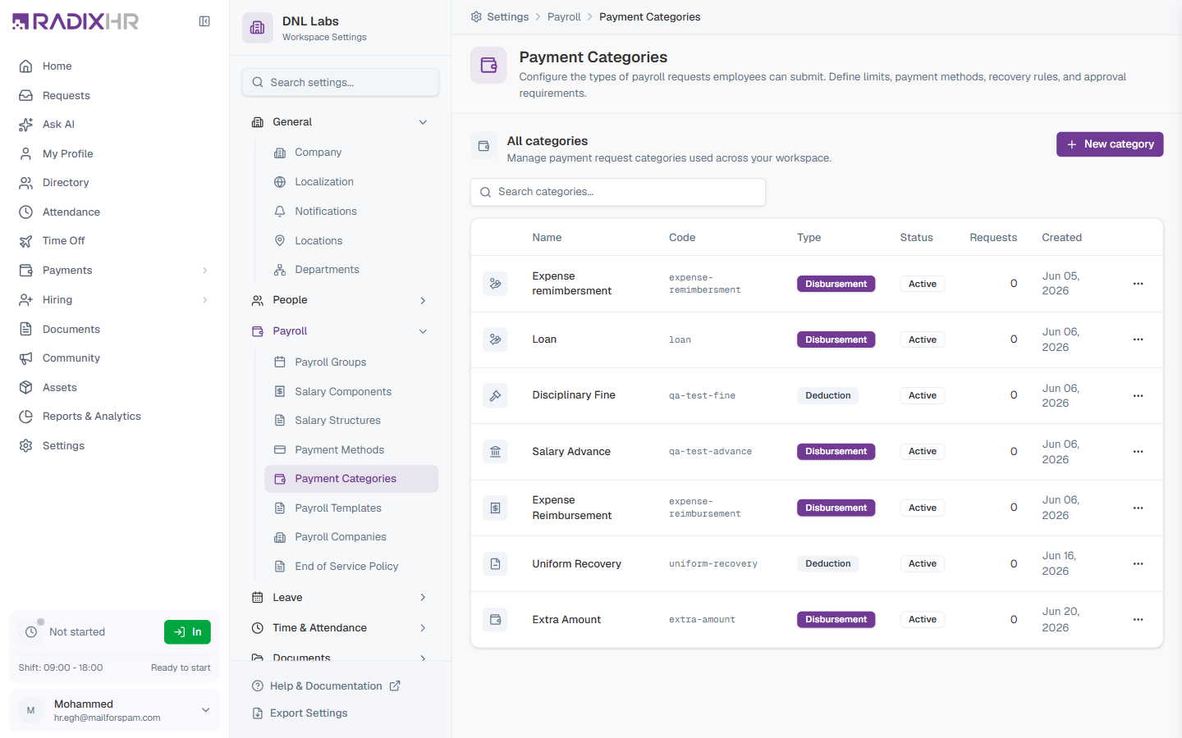Click the Uniform Recovery document icon
The width and height of the screenshot is (1182, 738).
click(495, 564)
